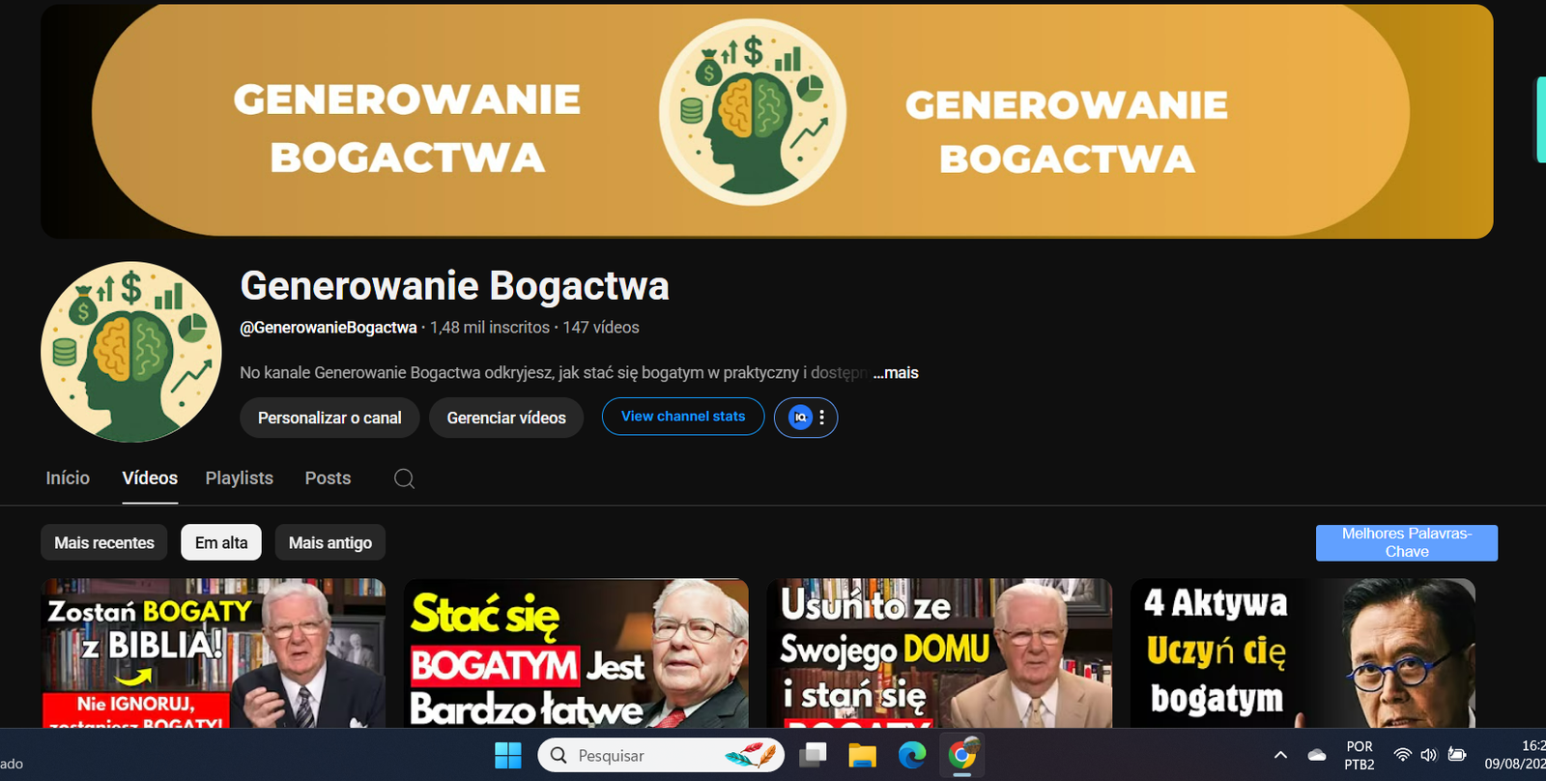Click the "147 vídeos" count text

[601, 328]
